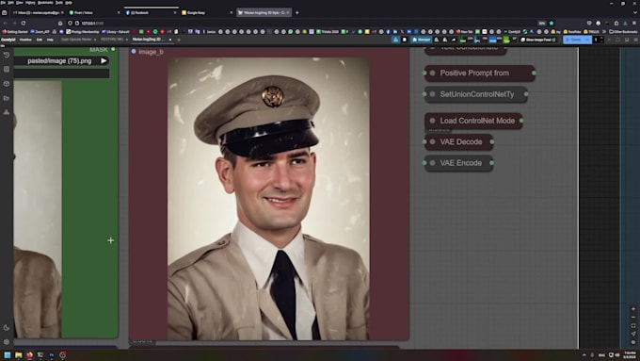The image size is (640, 361).
Task: Zoom in with the canvas plus button
Action: pos(633,309)
